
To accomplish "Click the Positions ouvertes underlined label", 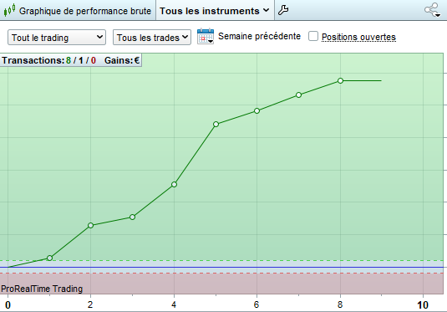I will [x=358, y=37].
